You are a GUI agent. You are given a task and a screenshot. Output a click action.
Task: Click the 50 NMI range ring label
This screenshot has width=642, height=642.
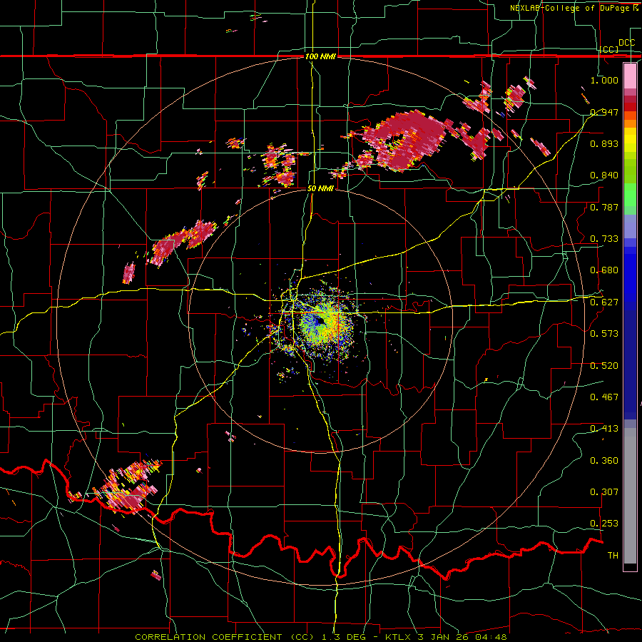(320, 189)
